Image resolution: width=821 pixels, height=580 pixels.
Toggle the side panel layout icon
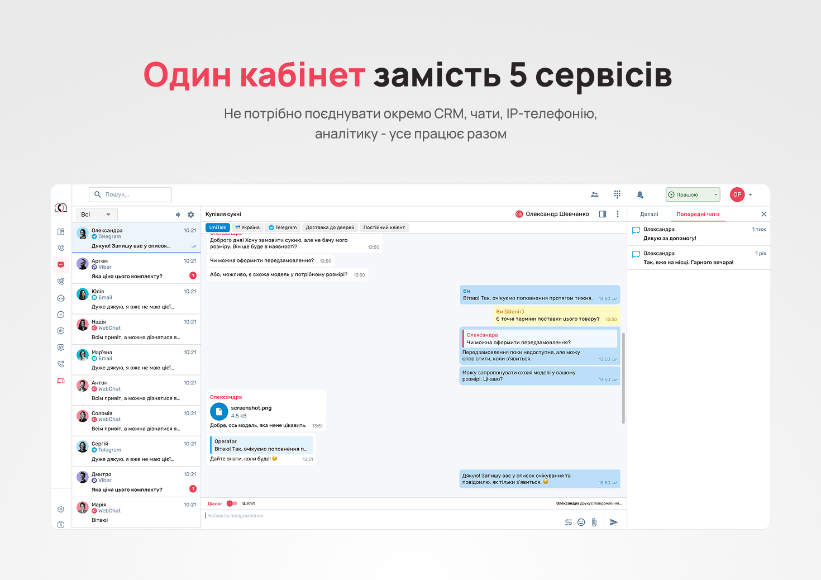[x=603, y=214]
